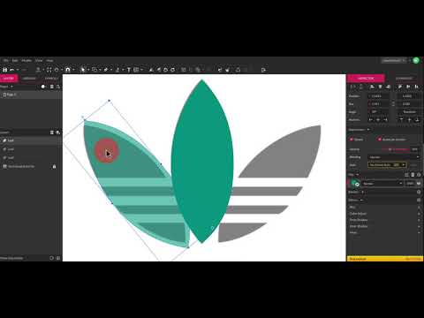Open the File menu
This screenshot has height=318, width=424.
click(x=5, y=60)
